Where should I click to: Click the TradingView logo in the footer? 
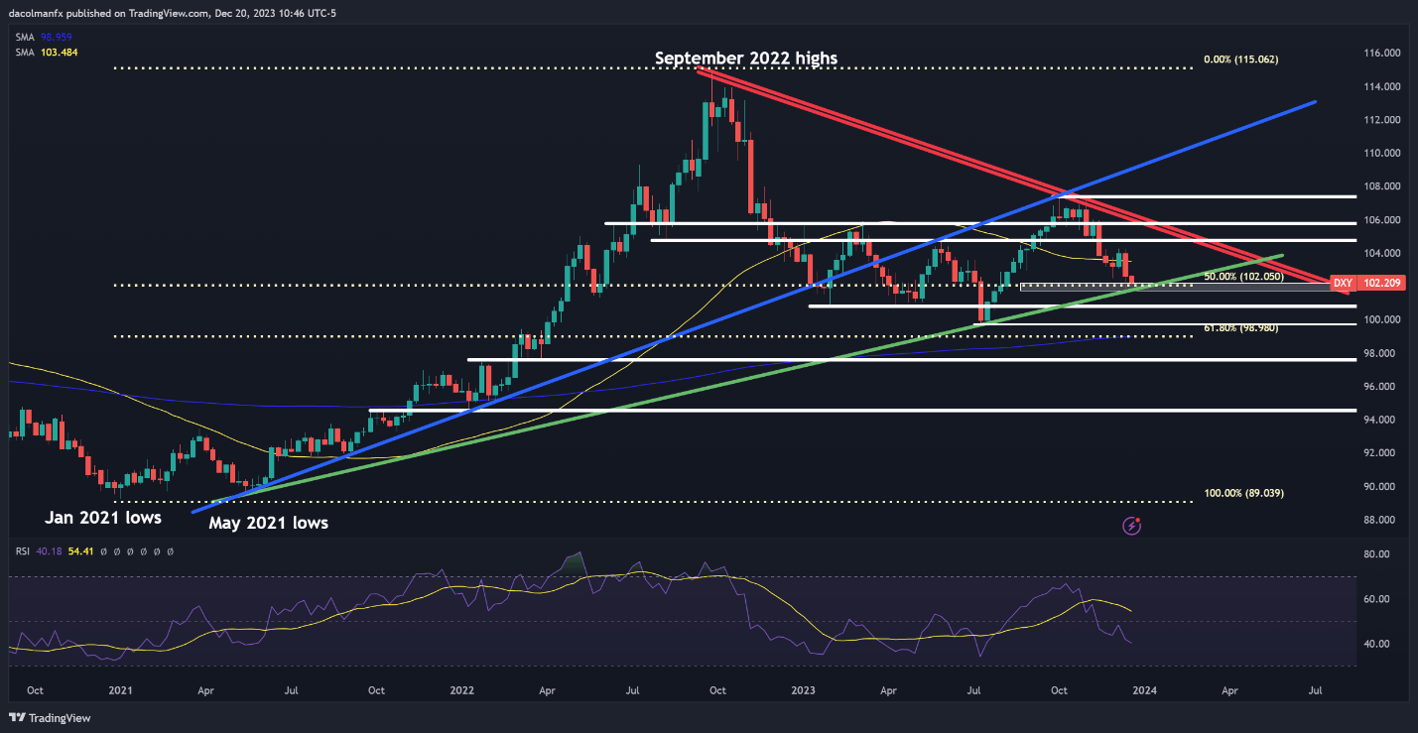pos(49,717)
